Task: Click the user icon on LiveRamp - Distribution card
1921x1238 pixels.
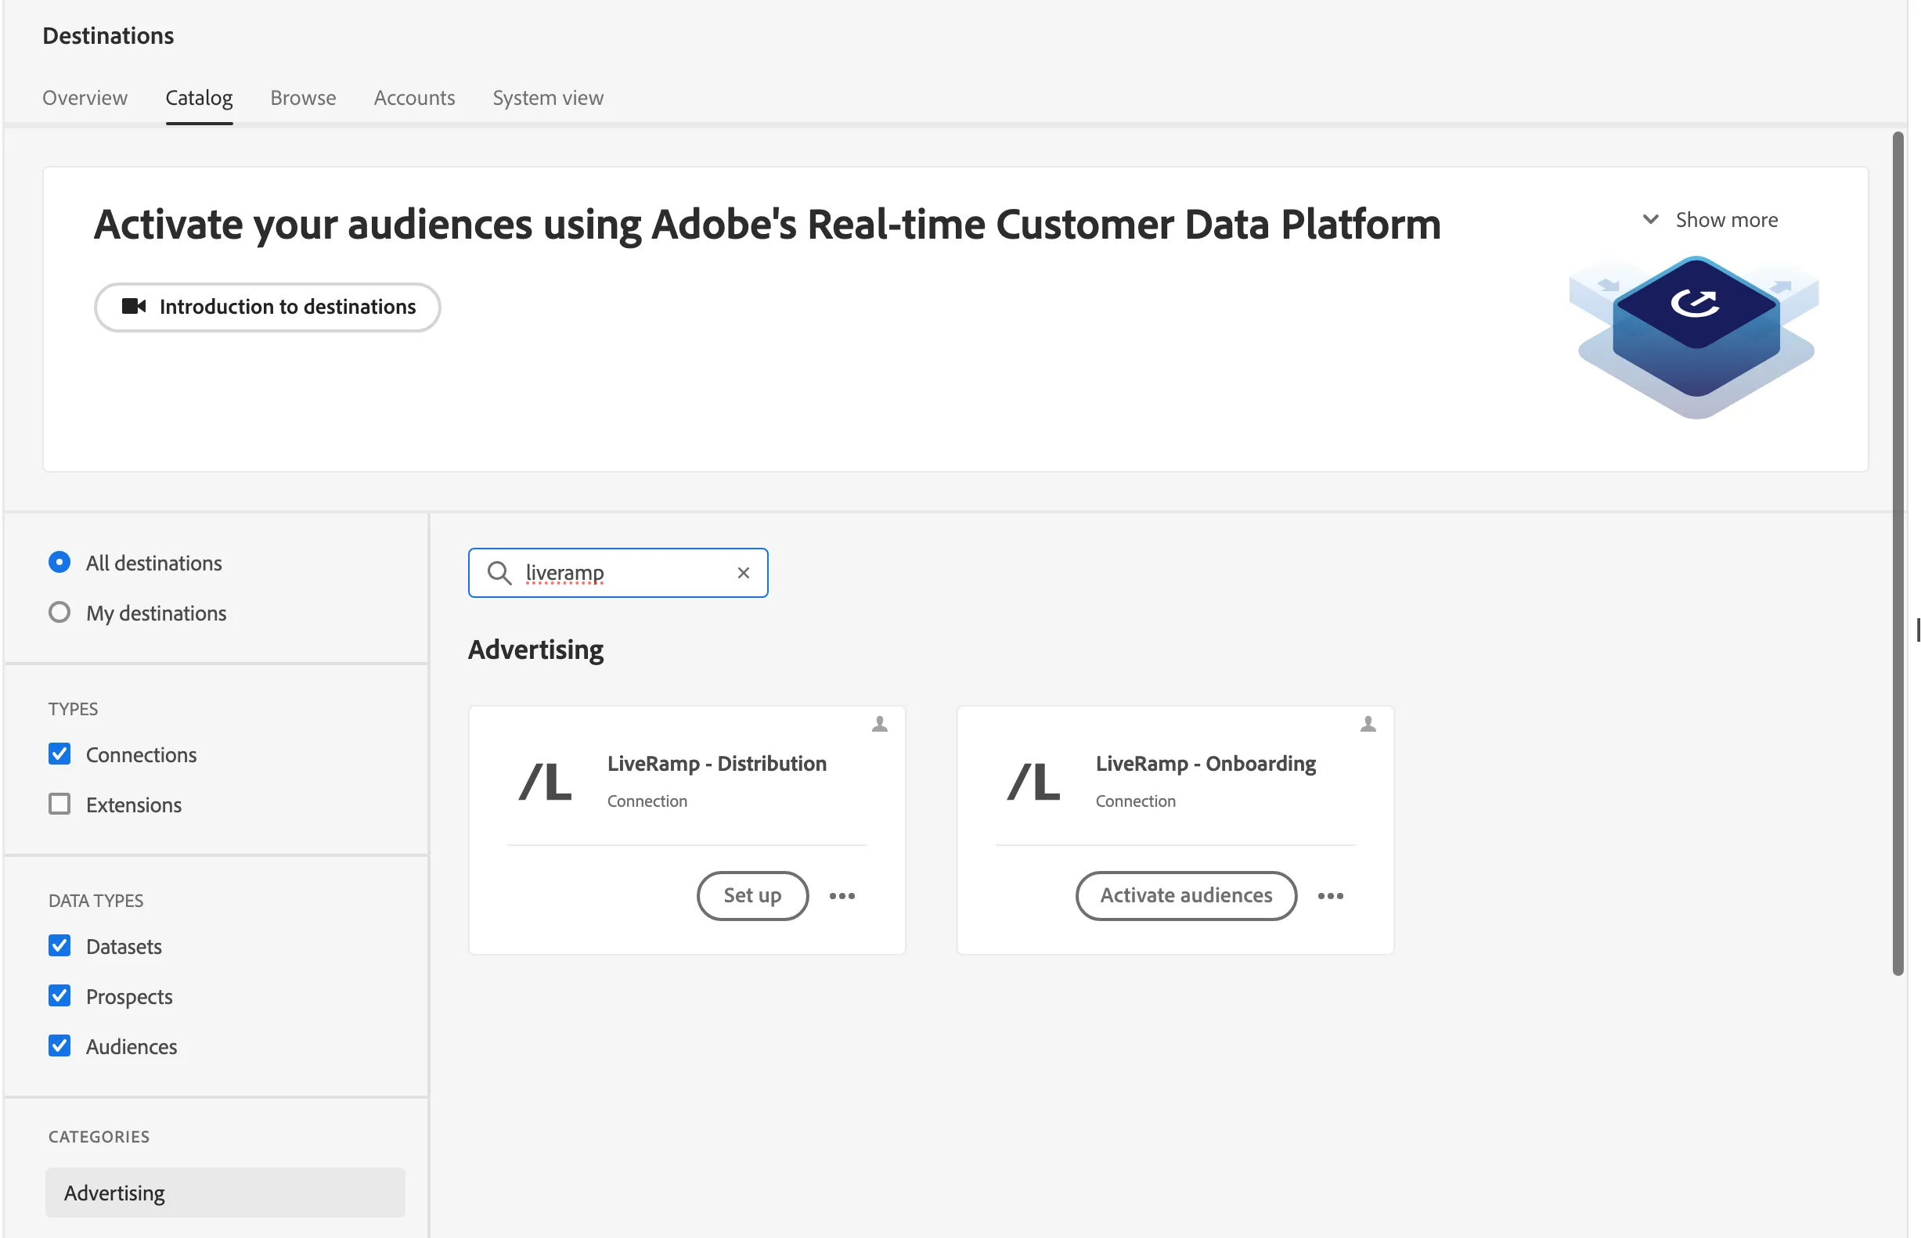Action: pyautogui.click(x=880, y=725)
